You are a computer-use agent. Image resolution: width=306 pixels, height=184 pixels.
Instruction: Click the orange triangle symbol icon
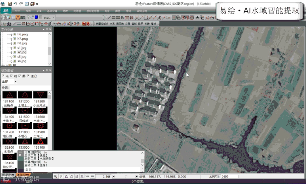click(18, 18)
